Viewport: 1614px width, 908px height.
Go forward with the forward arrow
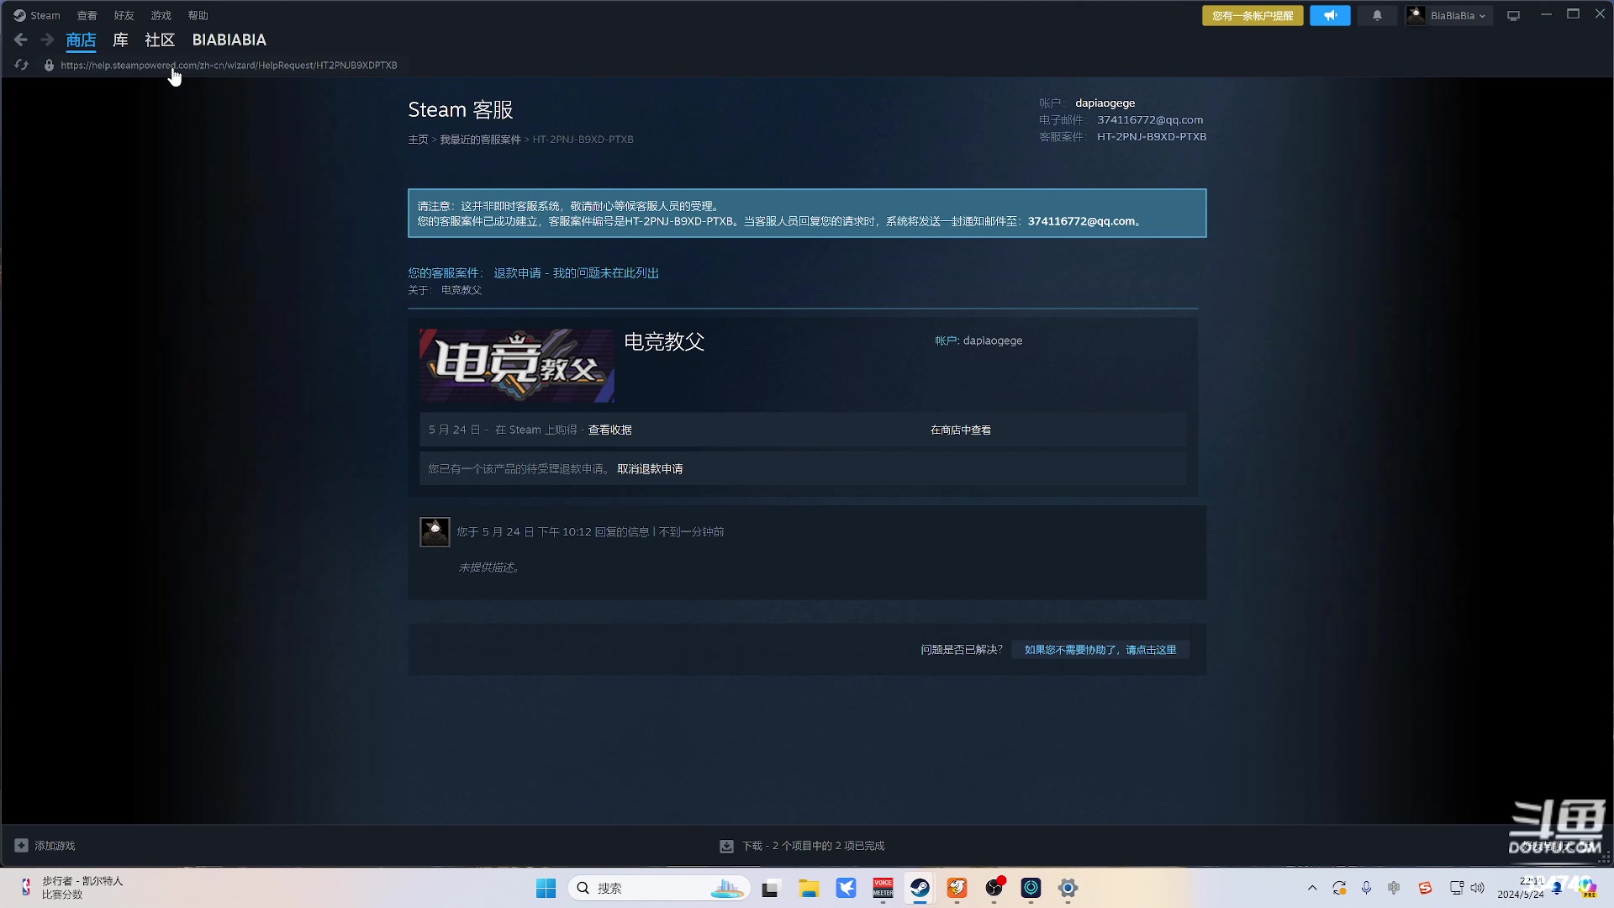click(x=47, y=40)
